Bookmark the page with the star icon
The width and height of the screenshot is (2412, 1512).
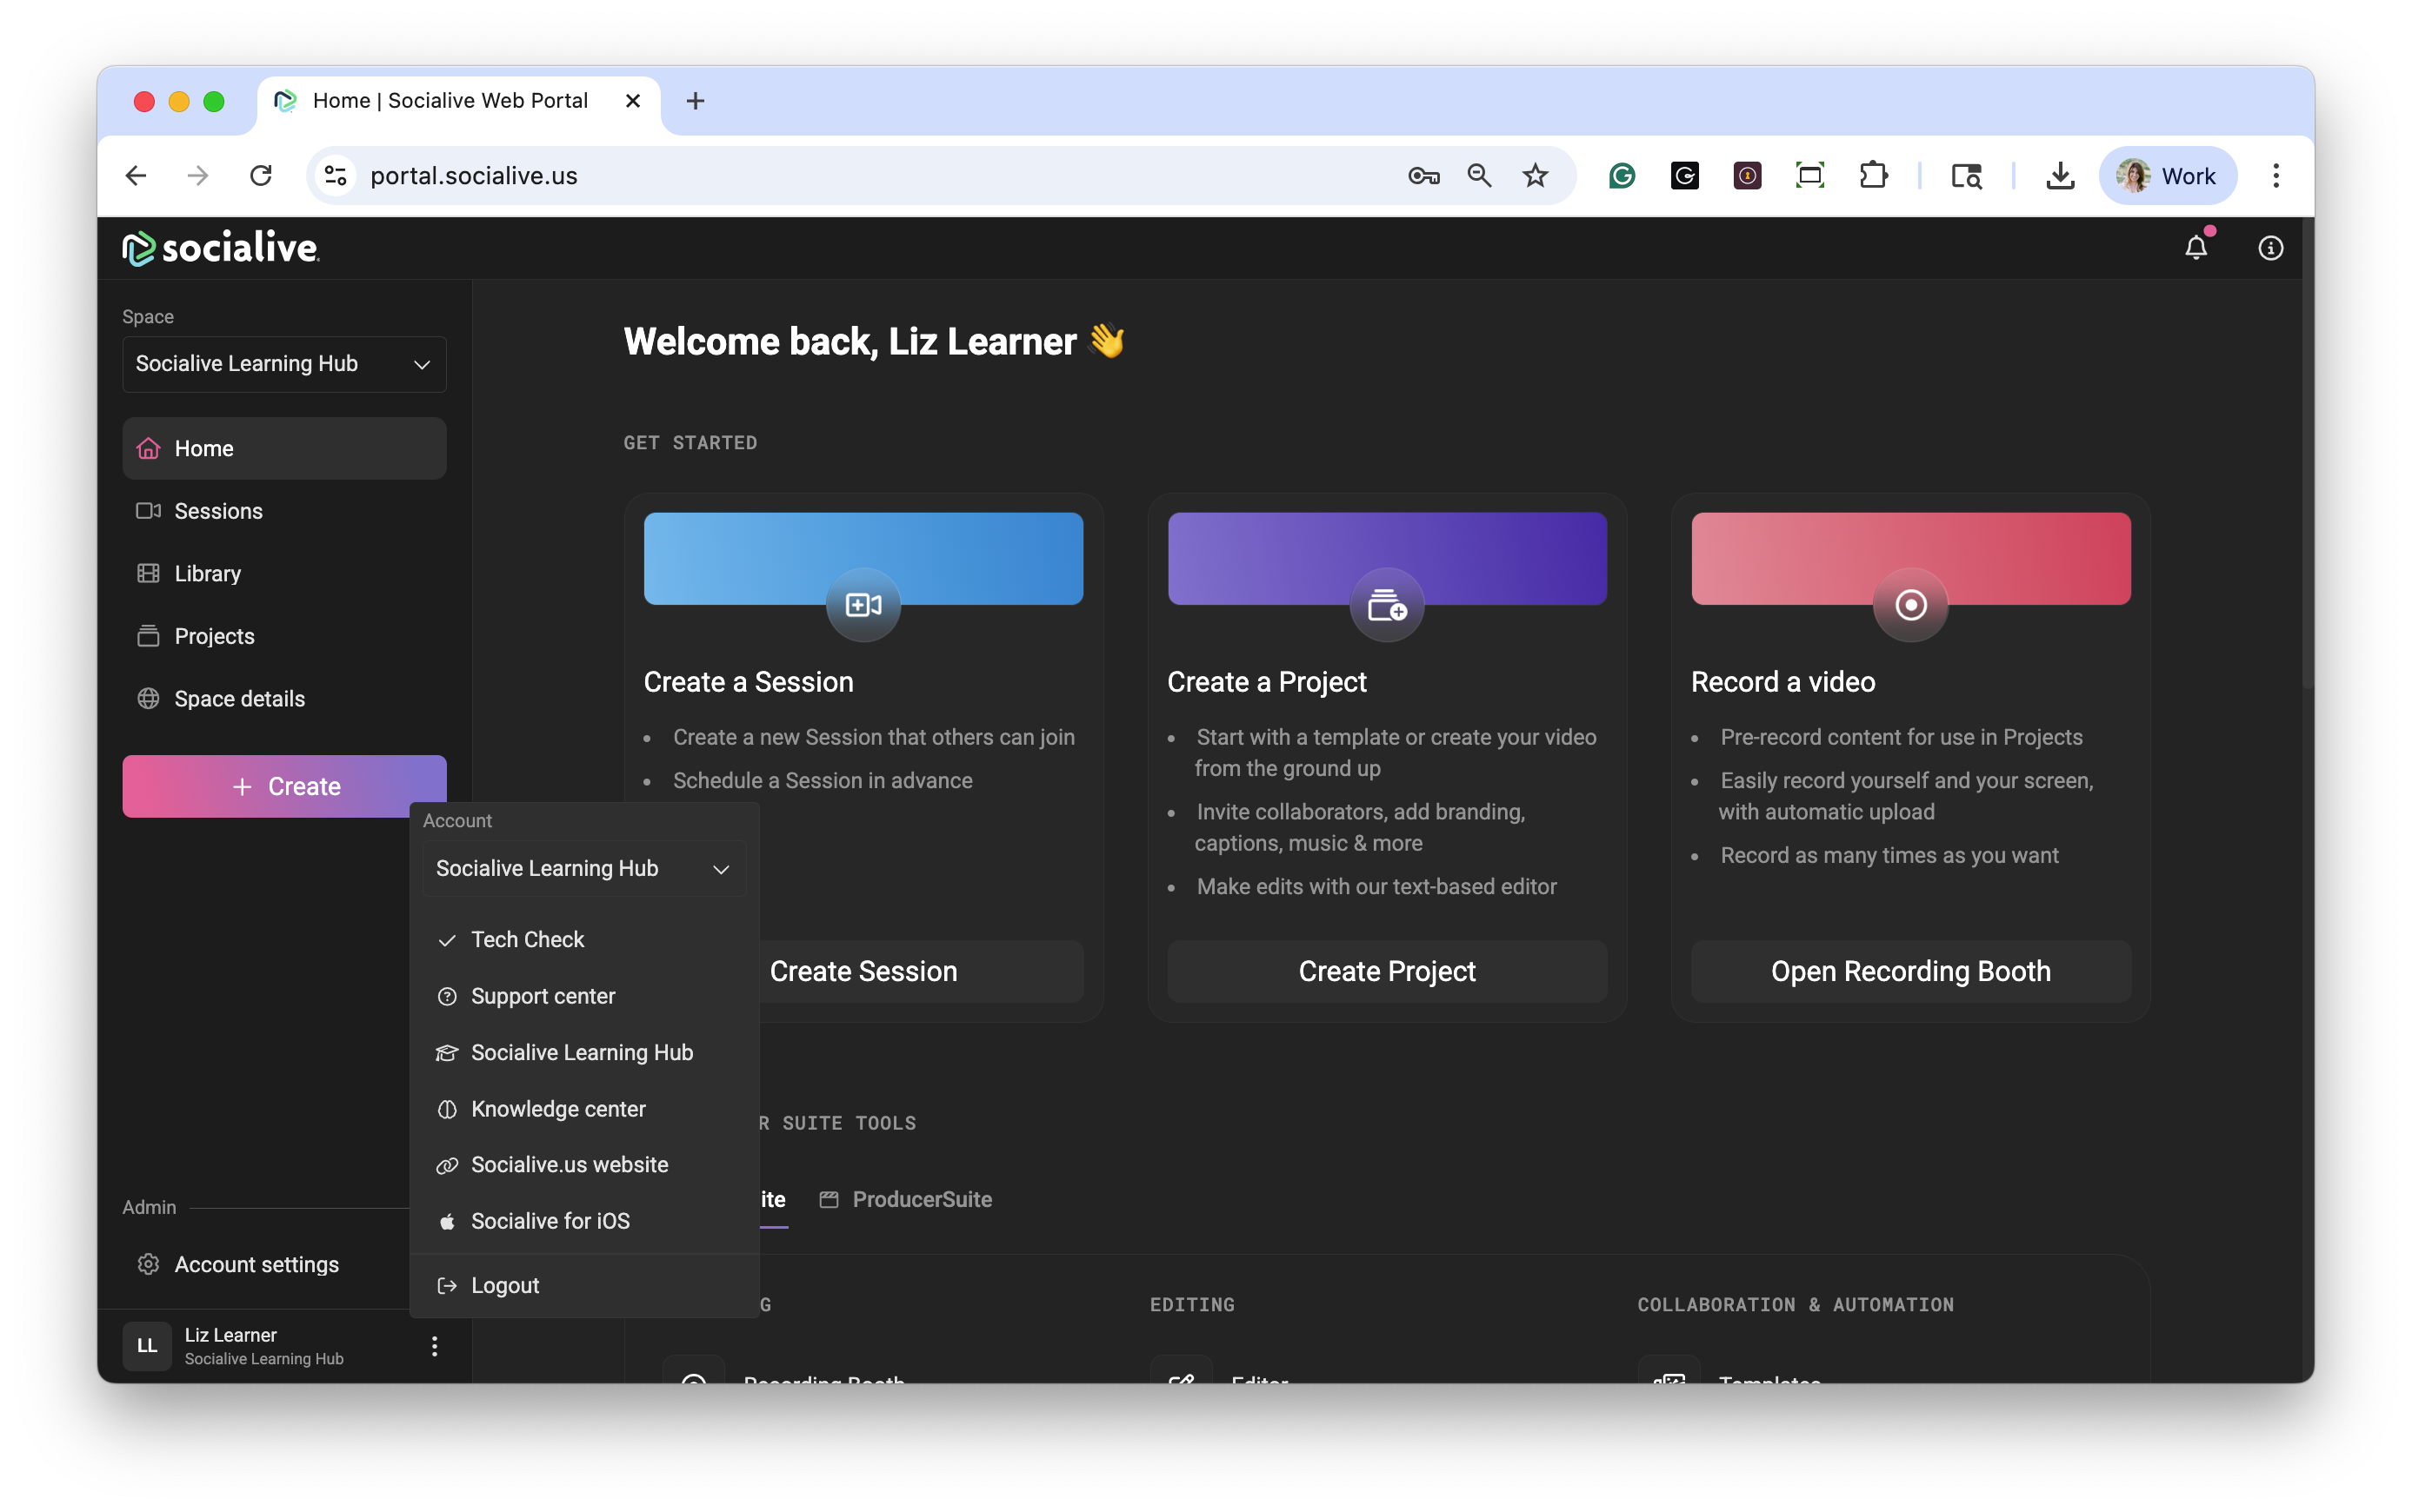(x=1535, y=176)
